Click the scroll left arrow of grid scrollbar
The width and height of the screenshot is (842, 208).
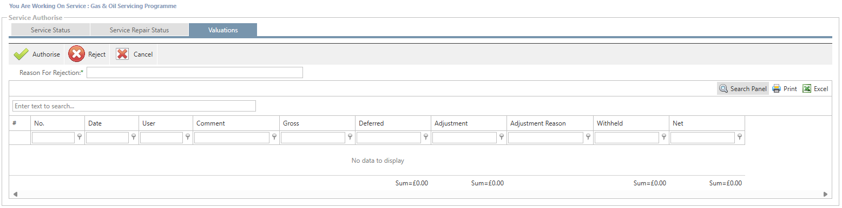click(x=15, y=194)
